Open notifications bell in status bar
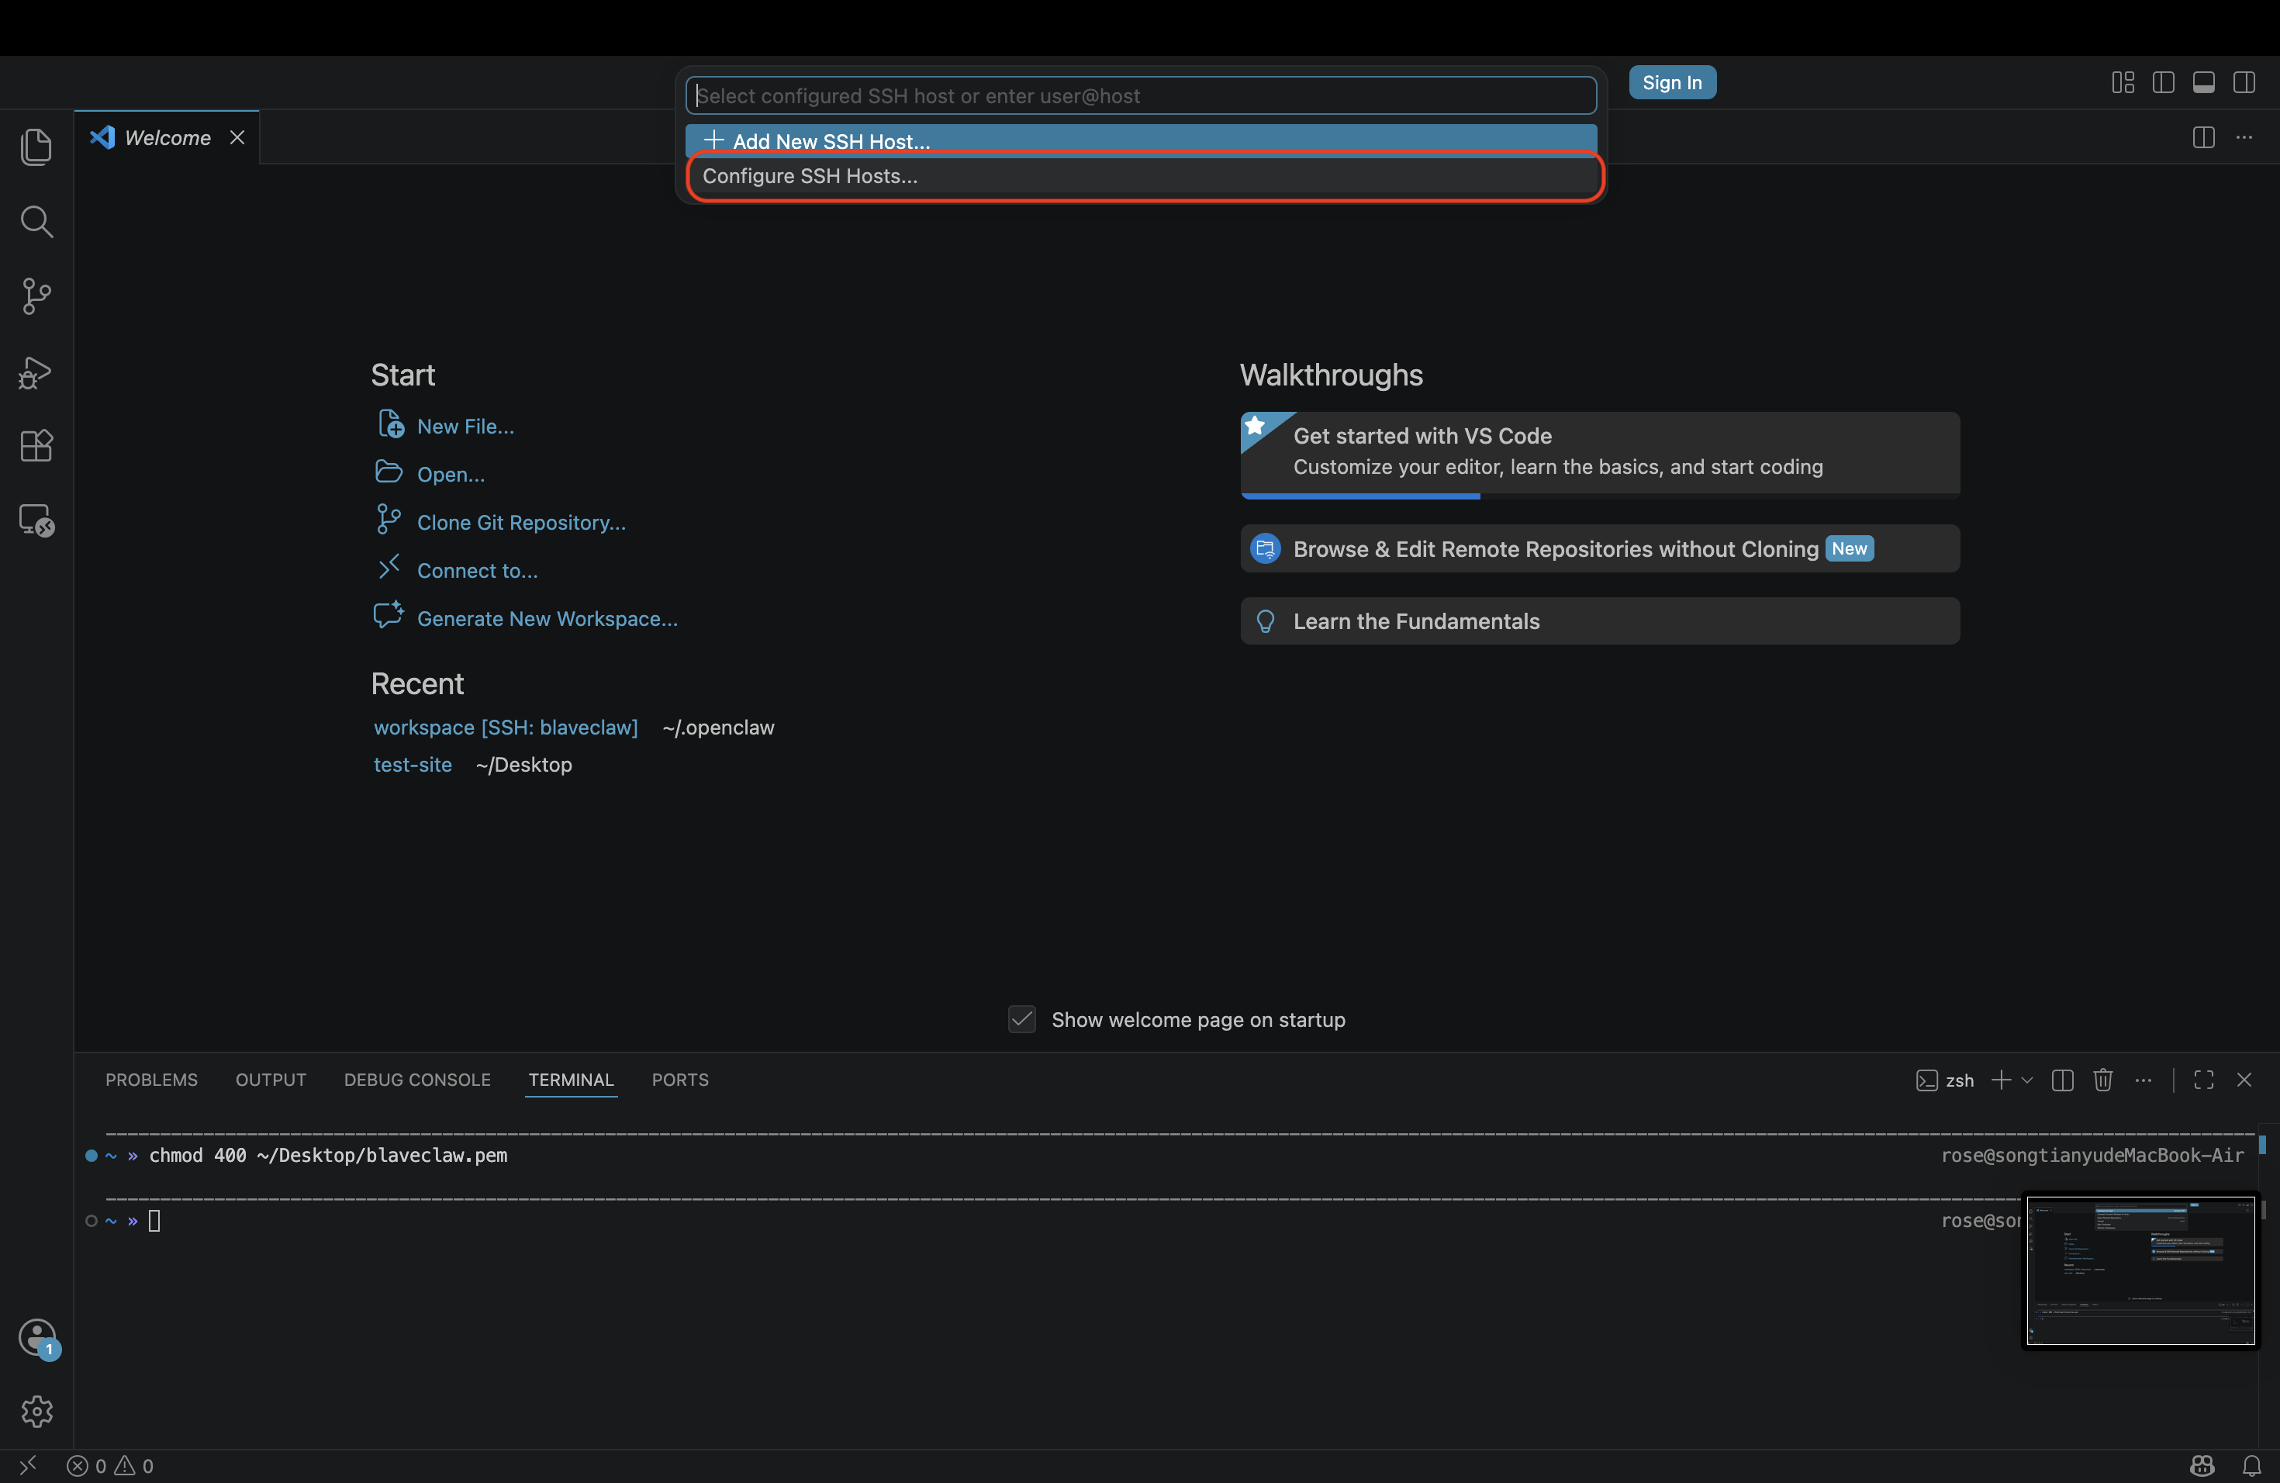Viewport: 2280px width, 1483px height. click(x=2251, y=1466)
